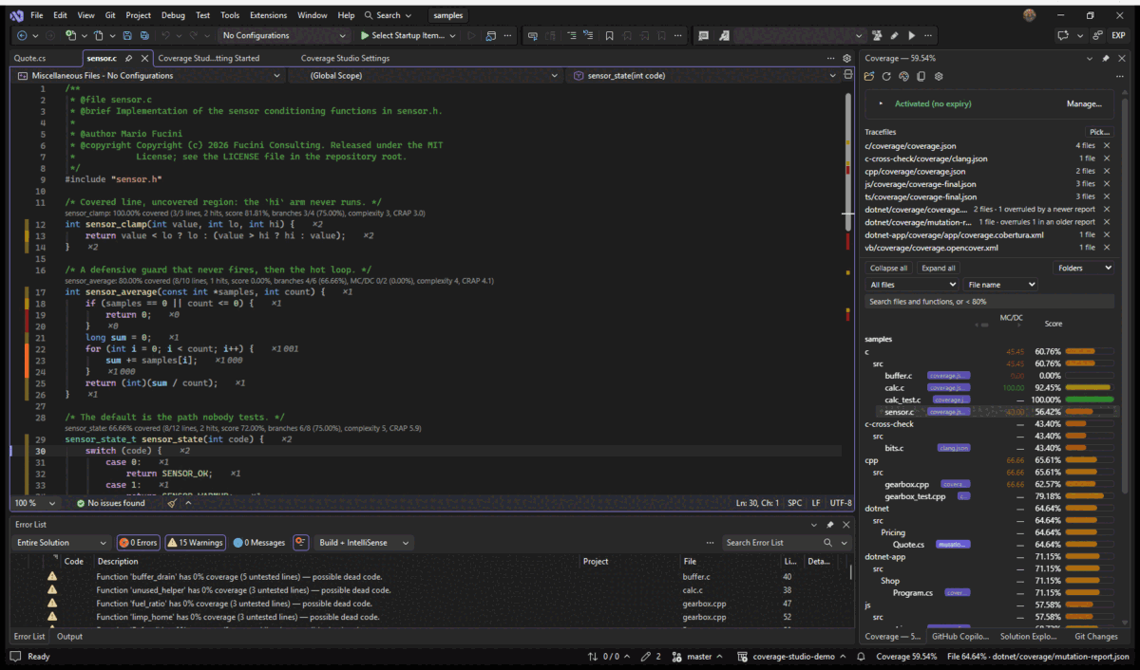Screen dimensions: 1140x670
Task: Click the Collapse all button
Action: pyautogui.click(x=888, y=269)
